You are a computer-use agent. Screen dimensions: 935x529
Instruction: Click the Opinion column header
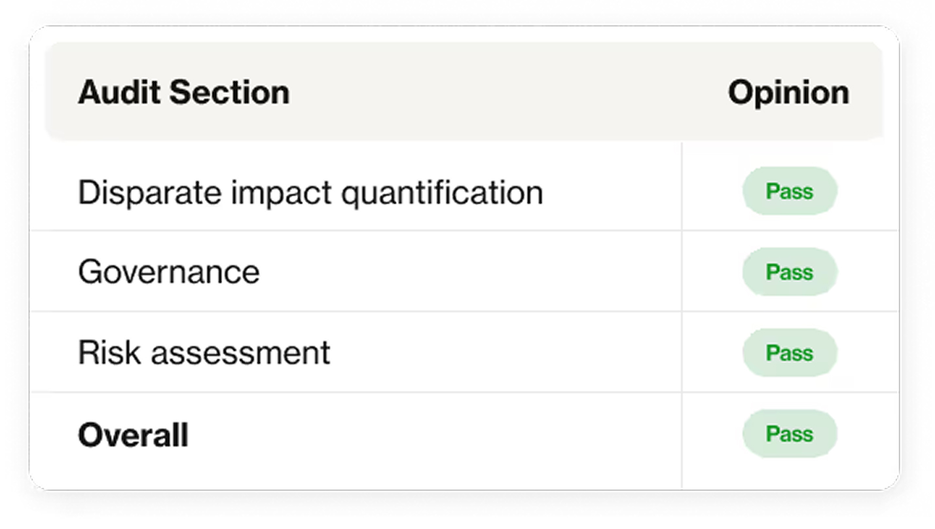click(788, 92)
